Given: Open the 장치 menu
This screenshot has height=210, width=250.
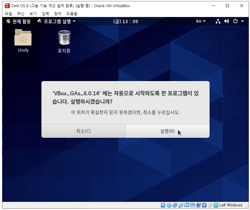Looking at the screenshot, I should point(58,14).
